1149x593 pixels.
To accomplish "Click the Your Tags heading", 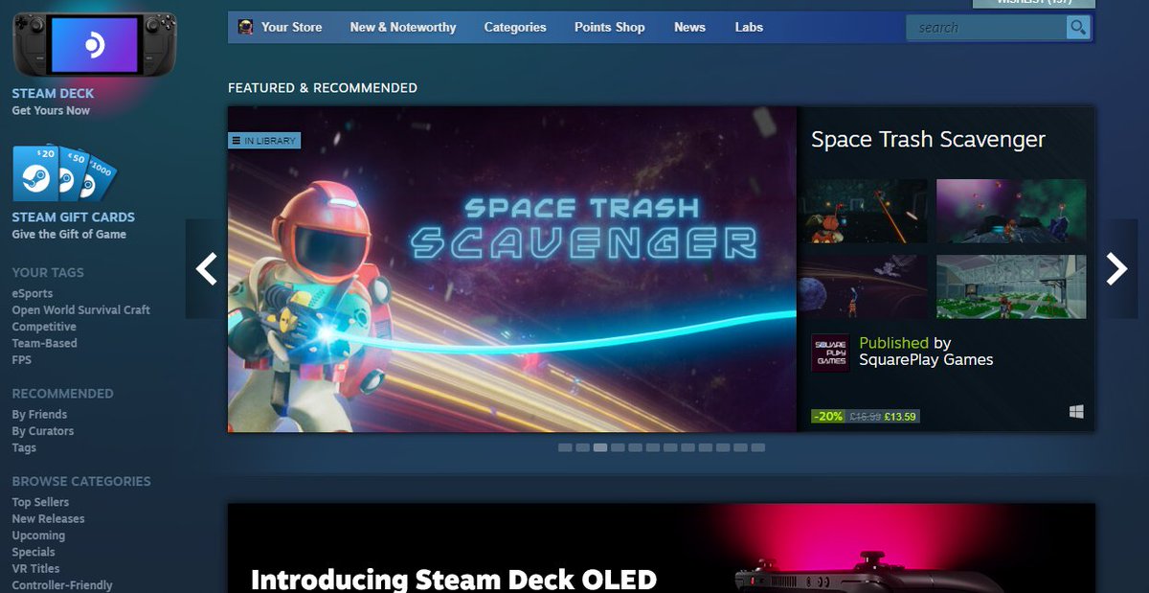I will tap(48, 273).
